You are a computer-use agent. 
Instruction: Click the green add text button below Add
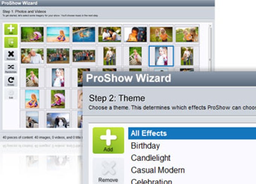pyautogui.click(x=11, y=43)
